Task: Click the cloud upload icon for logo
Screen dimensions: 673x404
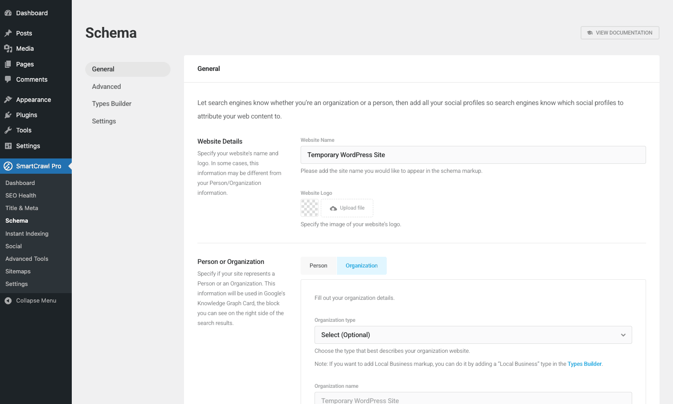Action: coord(333,208)
